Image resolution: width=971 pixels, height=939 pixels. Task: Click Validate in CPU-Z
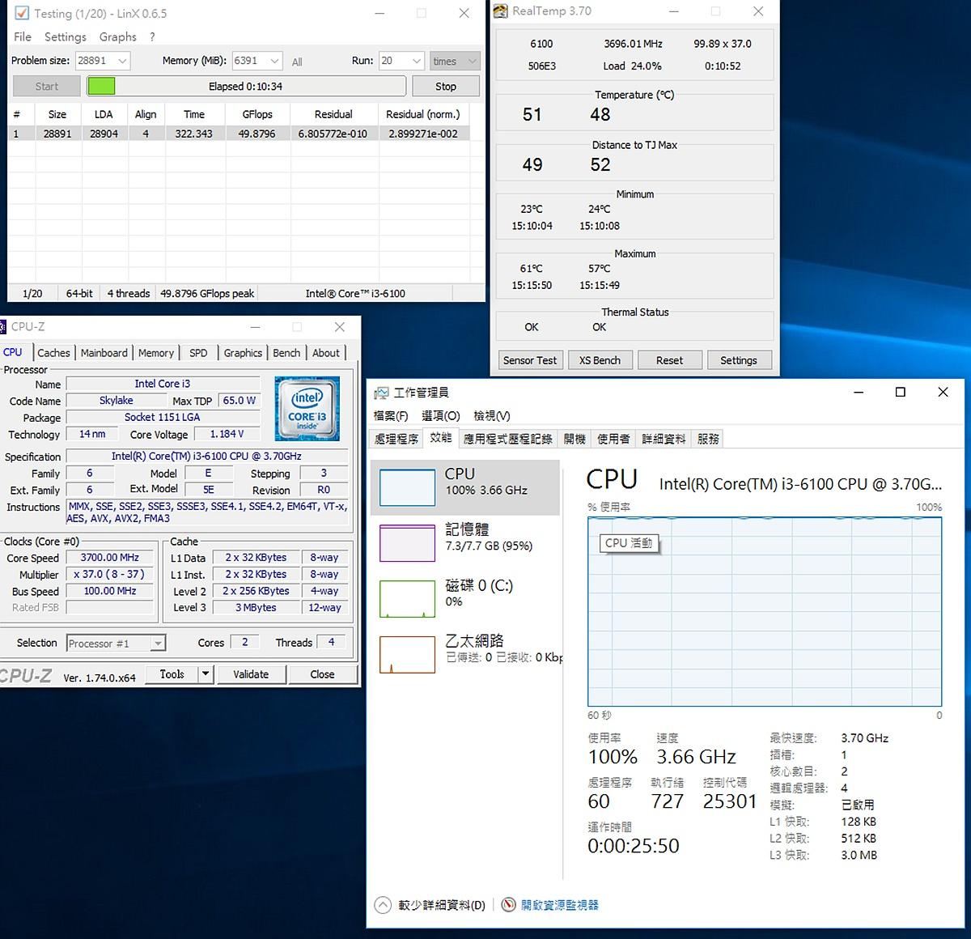[x=251, y=674]
